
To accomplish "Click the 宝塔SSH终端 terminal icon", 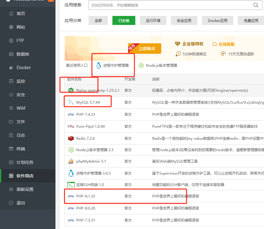I will tap(71, 185).
